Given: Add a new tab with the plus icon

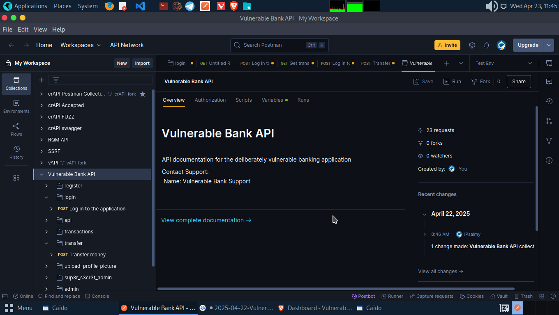Looking at the screenshot, I should (x=446, y=63).
